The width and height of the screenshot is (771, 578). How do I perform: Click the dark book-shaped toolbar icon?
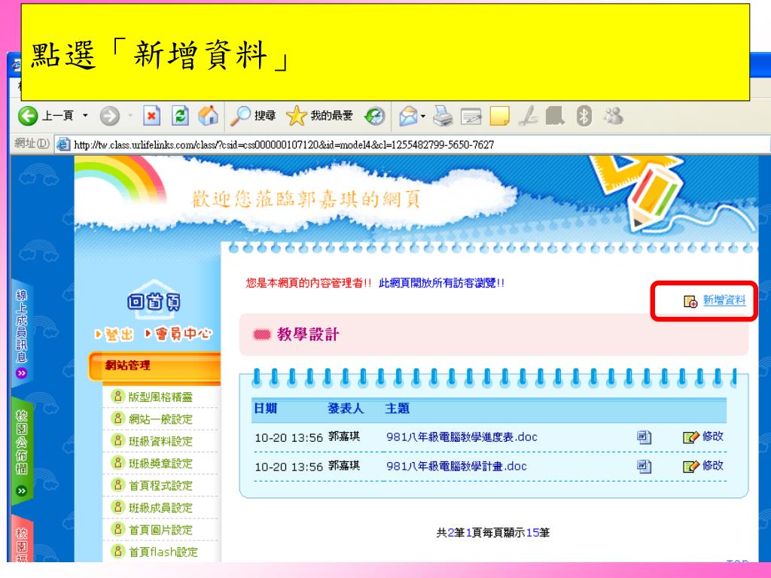(x=555, y=116)
